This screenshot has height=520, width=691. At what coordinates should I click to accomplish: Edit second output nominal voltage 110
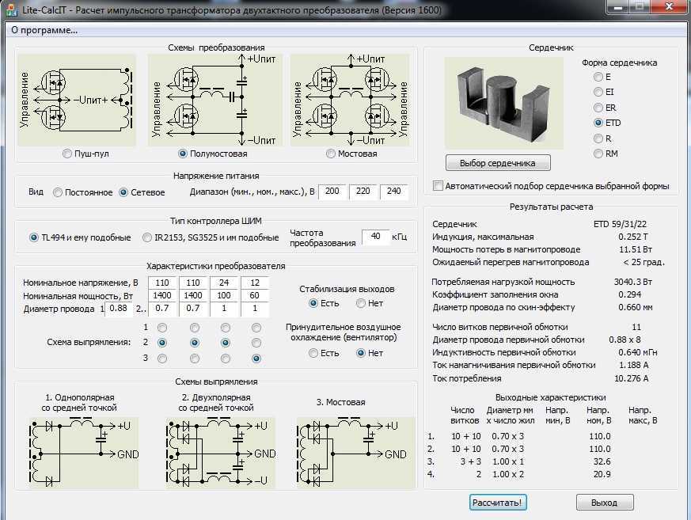coord(193,283)
